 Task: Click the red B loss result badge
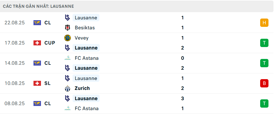coord(264,83)
